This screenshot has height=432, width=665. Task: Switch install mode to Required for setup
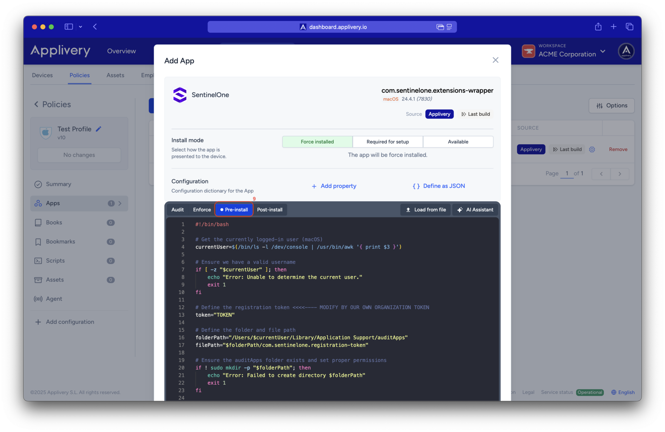[387, 142]
